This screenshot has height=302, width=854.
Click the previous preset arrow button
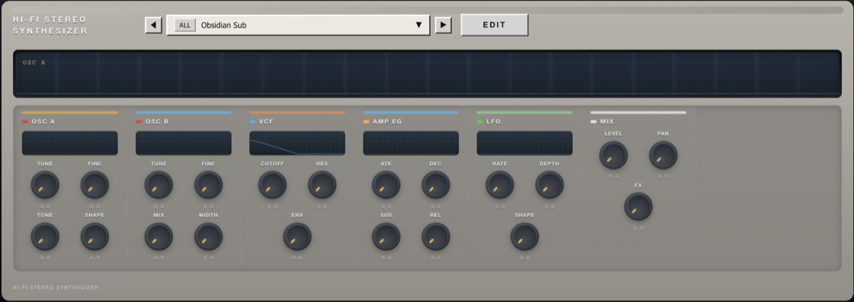point(153,26)
